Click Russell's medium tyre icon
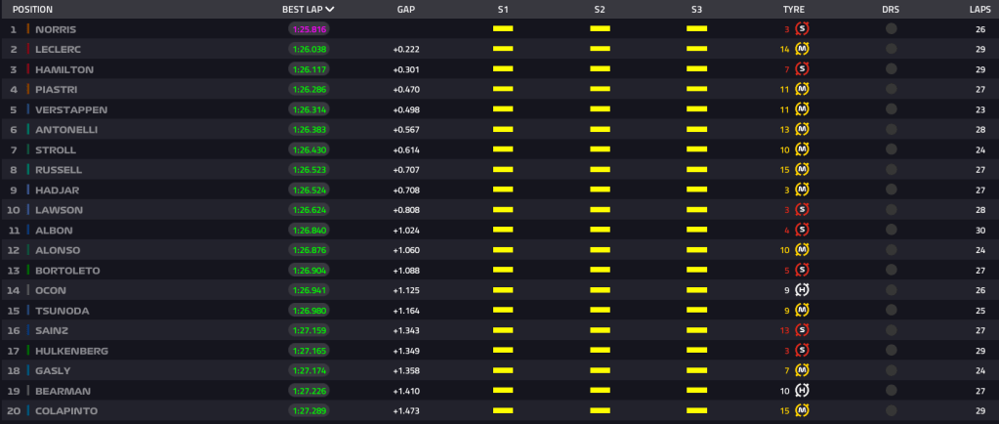The height and width of the screenshot is (424, 999). pos(802,170)
